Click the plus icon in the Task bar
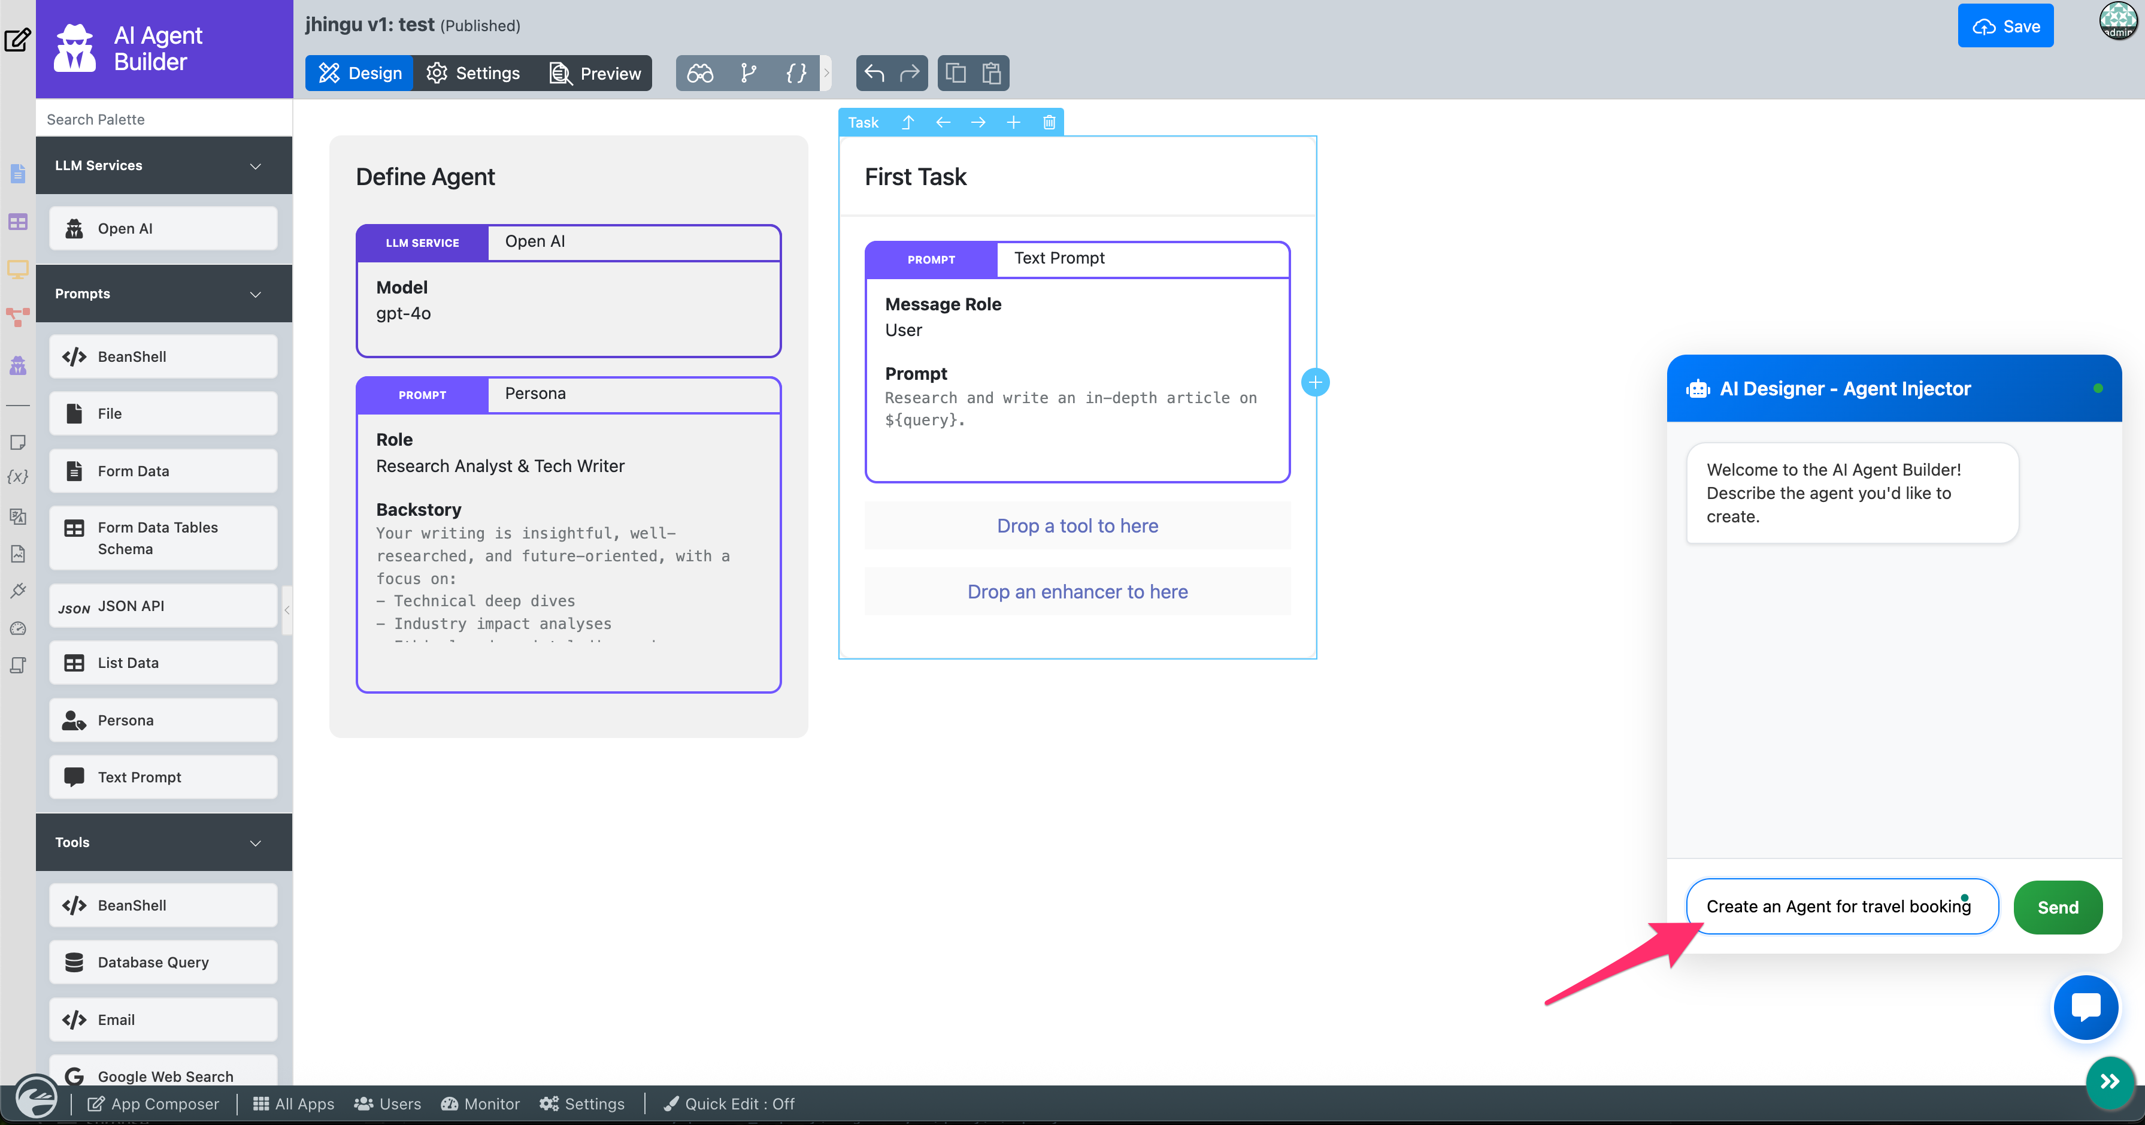Viewport: 2145px width, 1125px height. (x=1013, y=122)
